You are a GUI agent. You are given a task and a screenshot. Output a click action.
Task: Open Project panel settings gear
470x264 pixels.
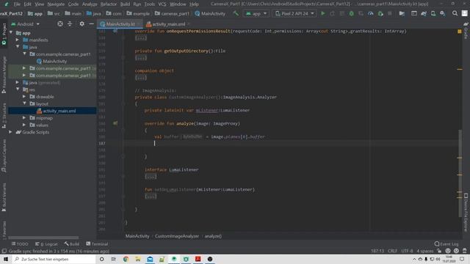[82, 24]
